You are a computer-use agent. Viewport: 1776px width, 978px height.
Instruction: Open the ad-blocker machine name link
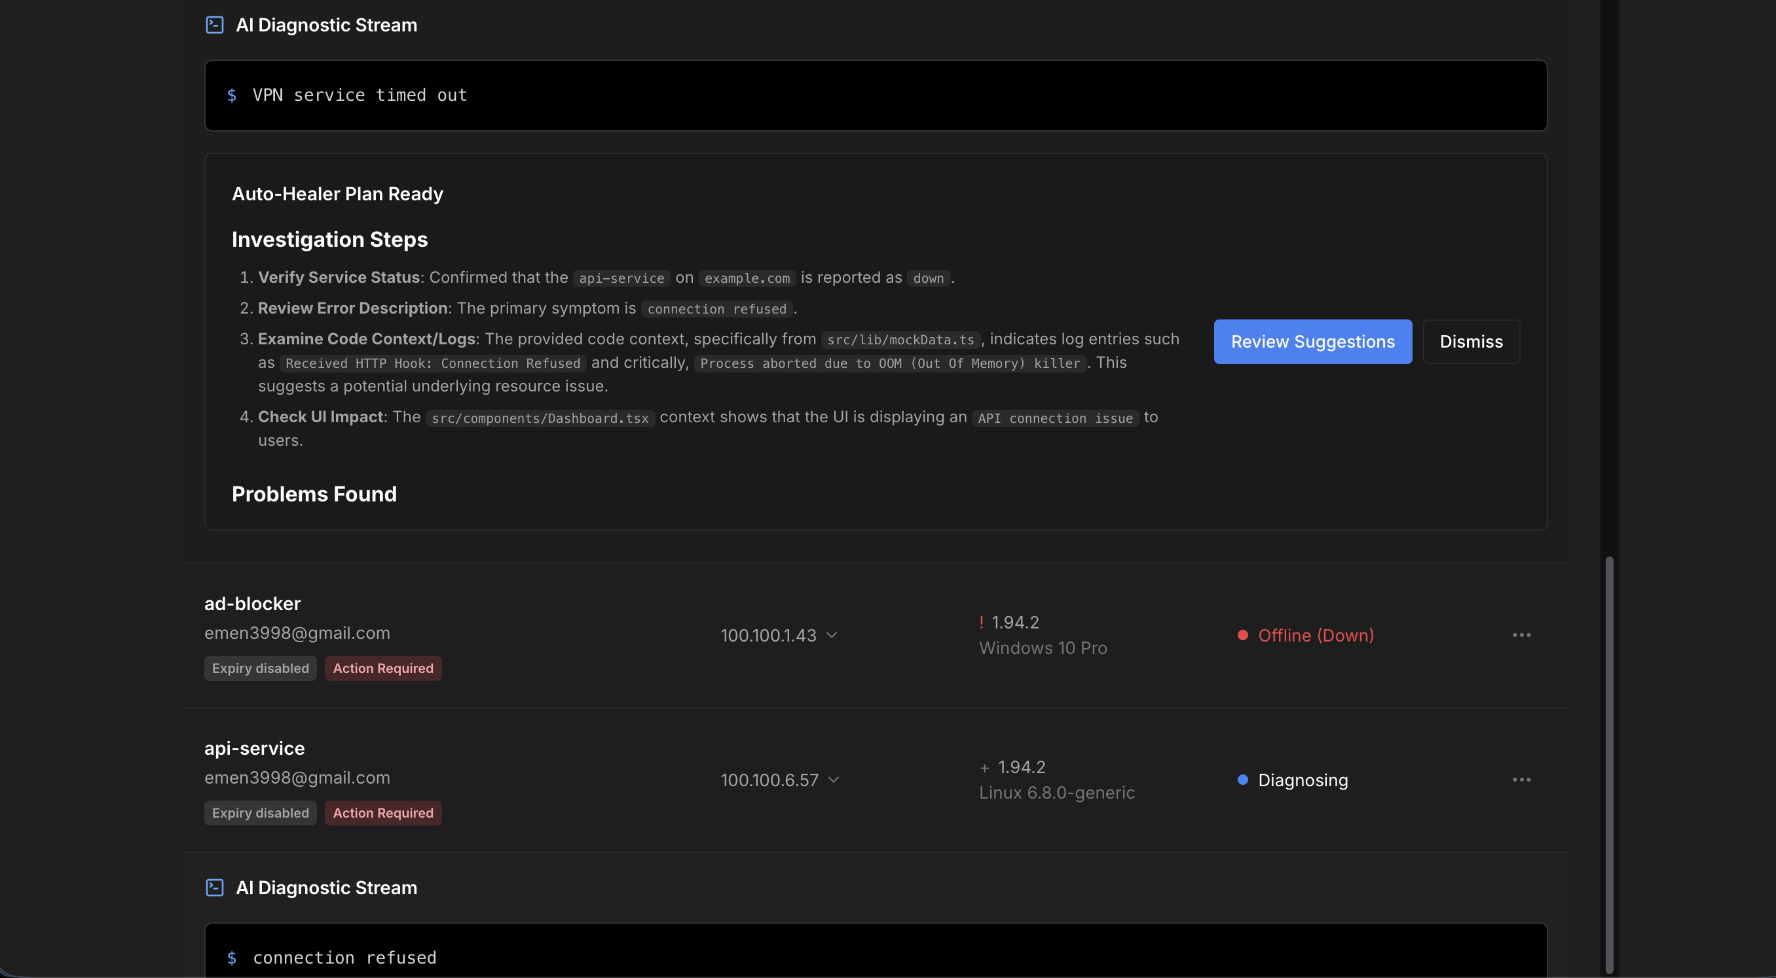(252, 604)
